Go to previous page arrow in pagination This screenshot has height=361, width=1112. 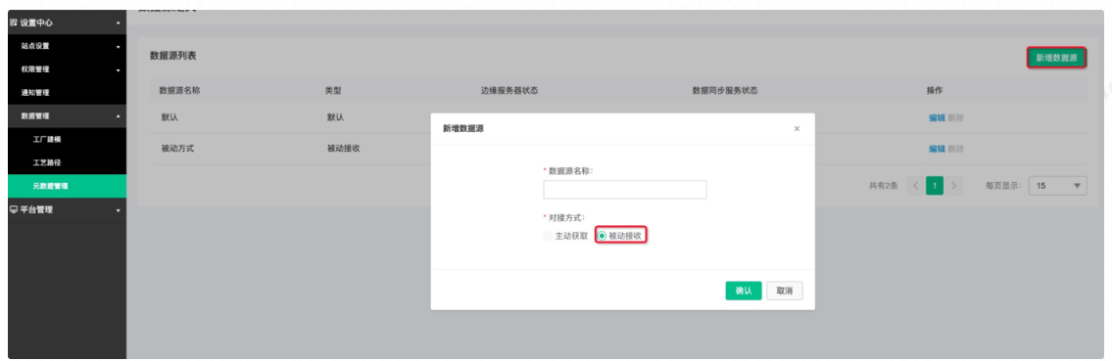(915, 186)
